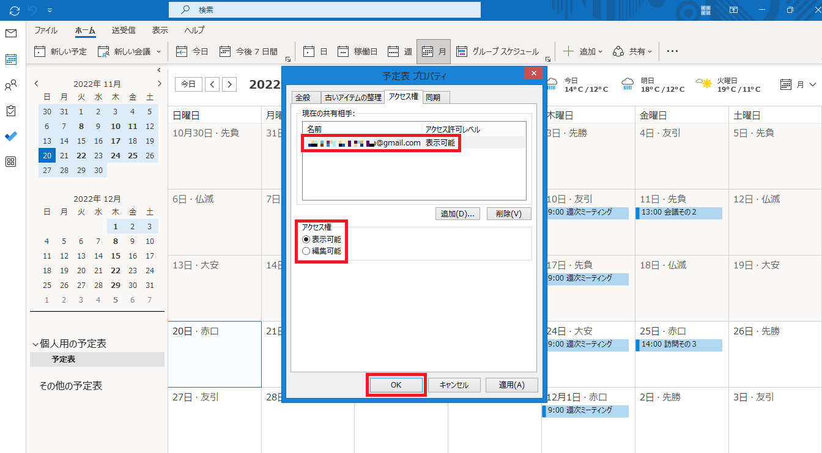Select the 予定表 calendar in the folder list

pyautogui.click(x=97, y=359)
